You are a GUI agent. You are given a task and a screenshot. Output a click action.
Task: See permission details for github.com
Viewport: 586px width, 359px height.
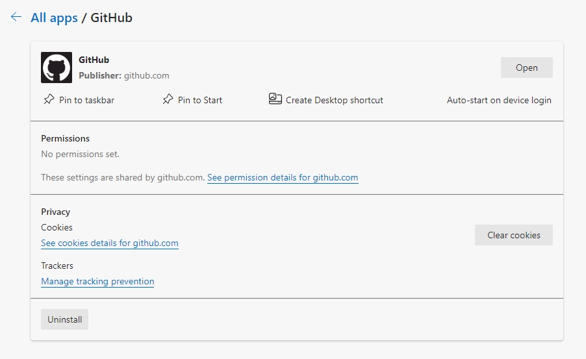[283, 177]
